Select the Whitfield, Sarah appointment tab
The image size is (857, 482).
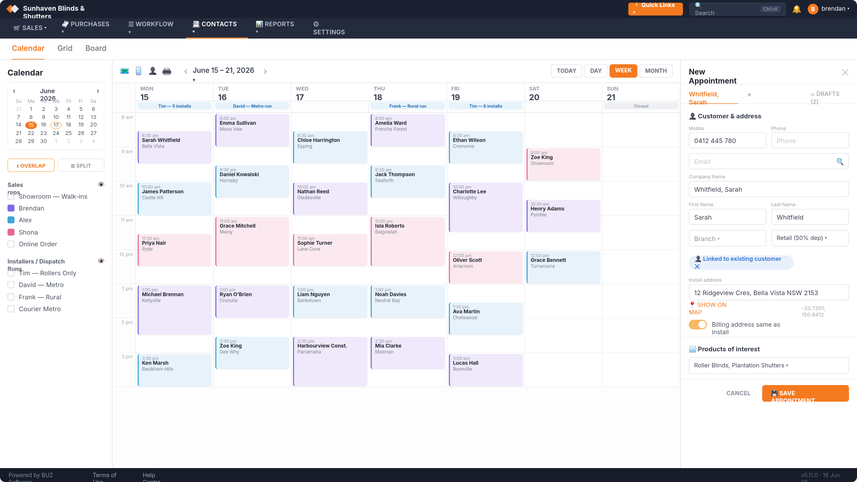pos(713,98)
